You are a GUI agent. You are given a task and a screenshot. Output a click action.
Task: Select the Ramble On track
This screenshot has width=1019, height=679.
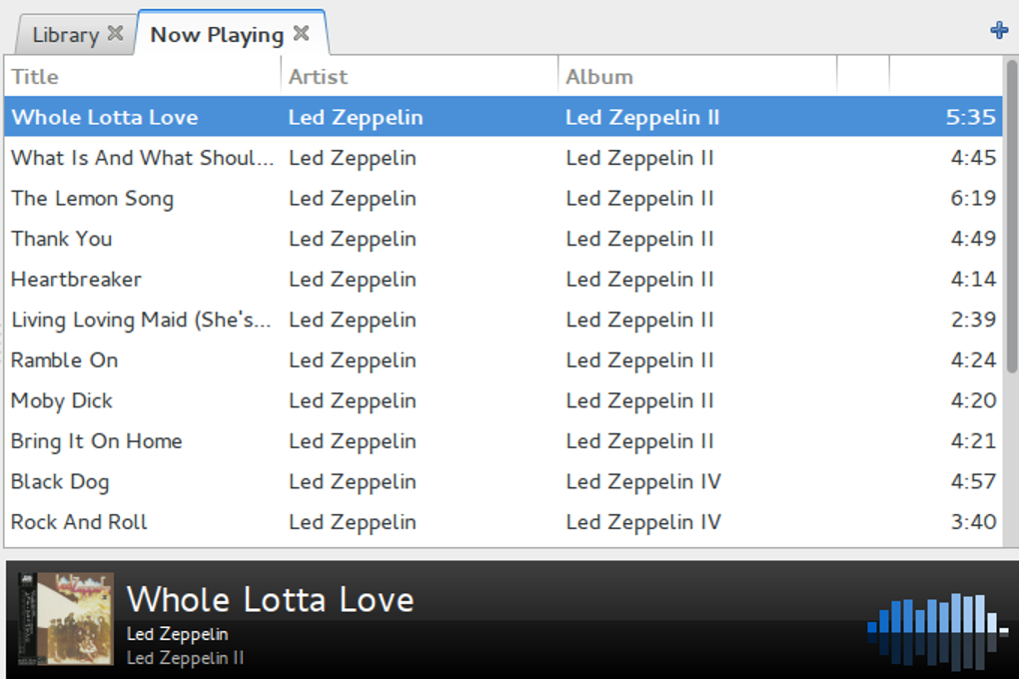65,360
